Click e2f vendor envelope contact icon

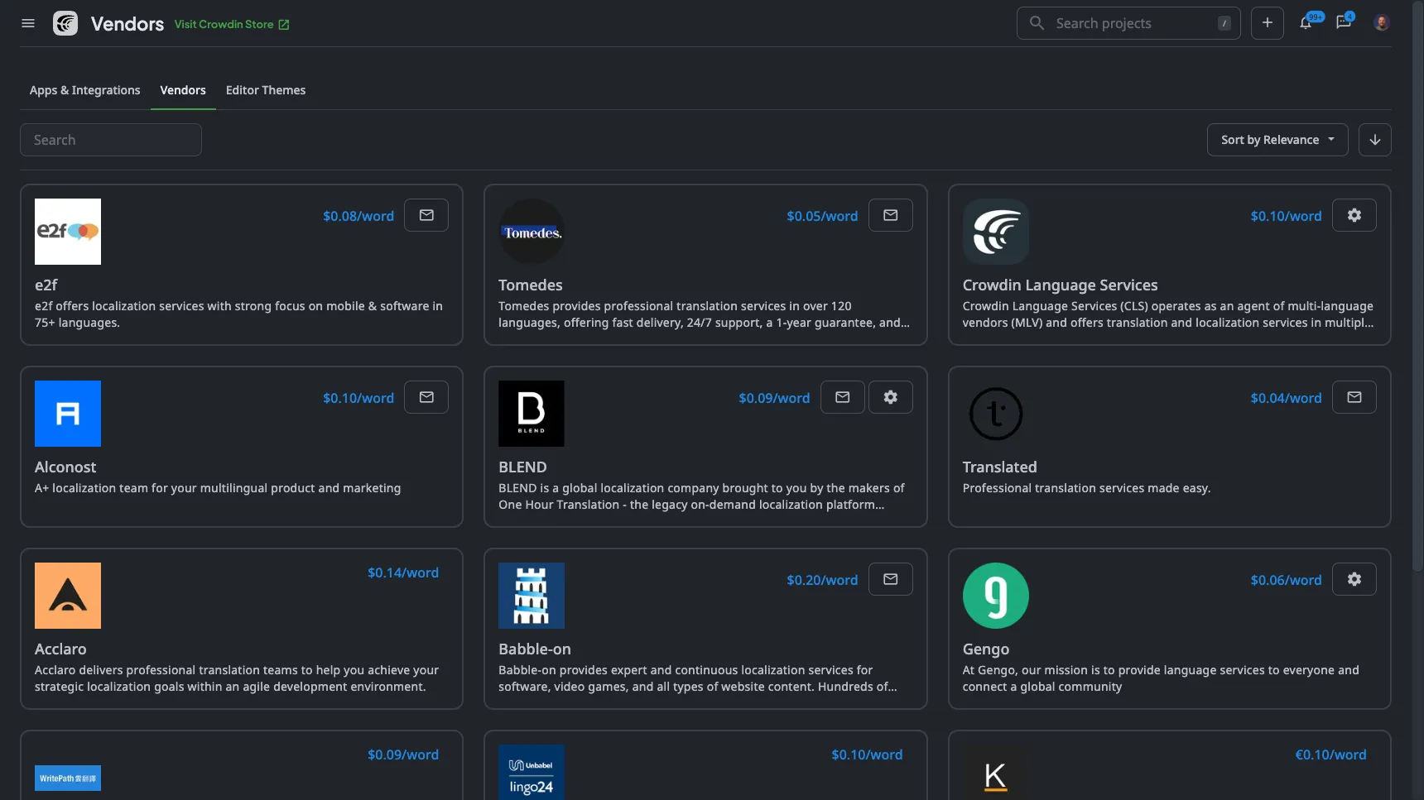click(x=426, y=215)
